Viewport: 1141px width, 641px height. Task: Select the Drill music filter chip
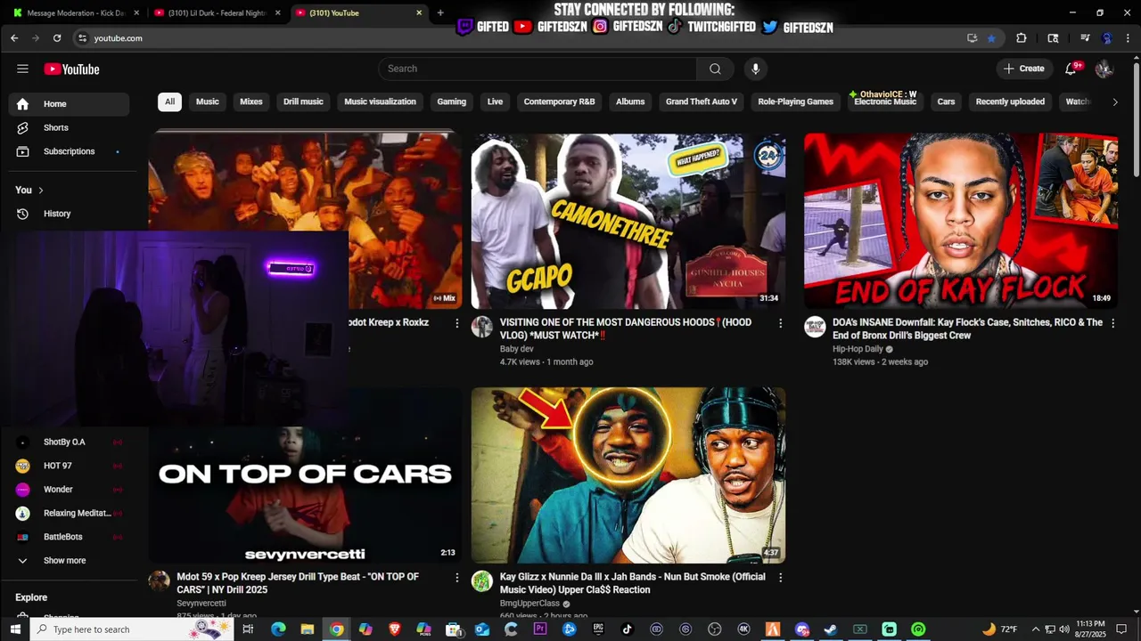(x=303, y=101)
